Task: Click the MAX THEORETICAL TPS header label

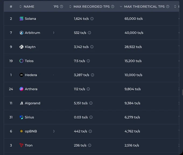Action: click(x=144, y=6)
